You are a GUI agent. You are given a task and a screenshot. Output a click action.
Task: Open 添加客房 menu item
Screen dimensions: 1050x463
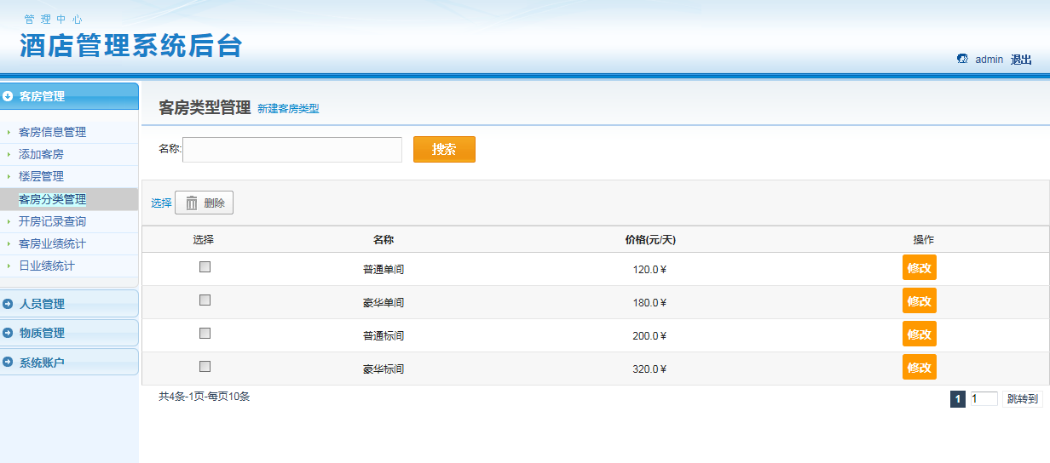click(x=41, y=154)
